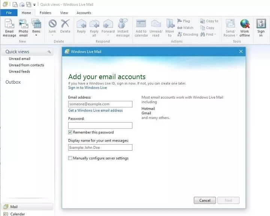Toggle Remember this password checkbox

[x=70, y=132]
